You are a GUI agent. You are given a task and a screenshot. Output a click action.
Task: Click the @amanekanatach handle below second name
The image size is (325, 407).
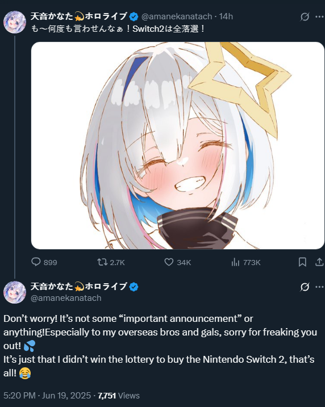(66, 298)
